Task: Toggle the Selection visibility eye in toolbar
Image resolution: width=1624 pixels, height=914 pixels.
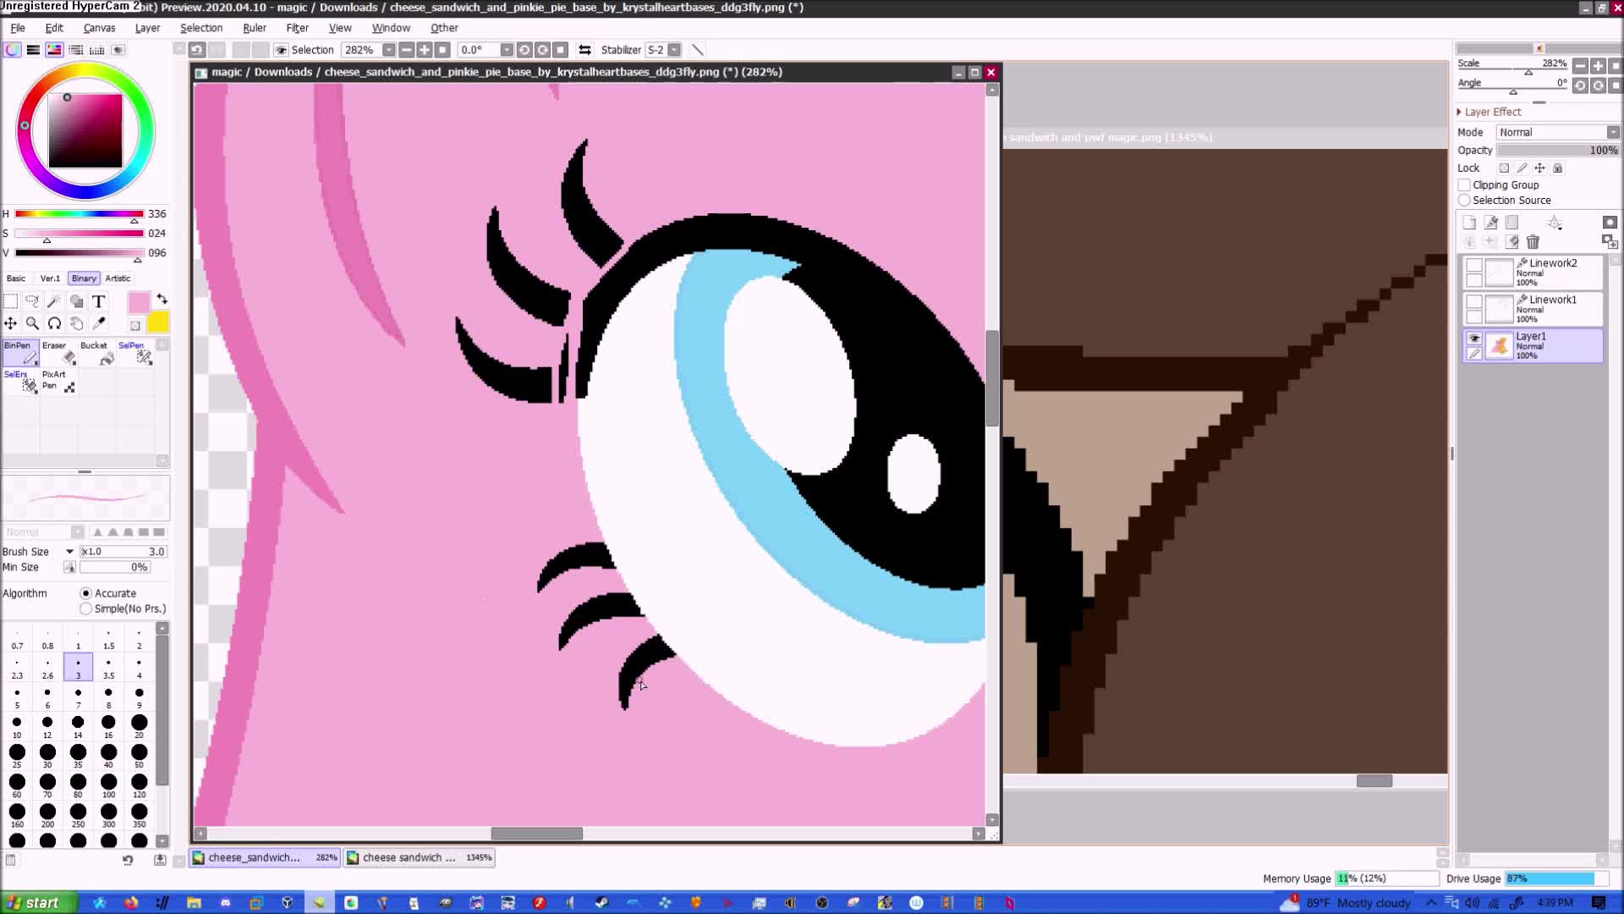Action: 281,50
